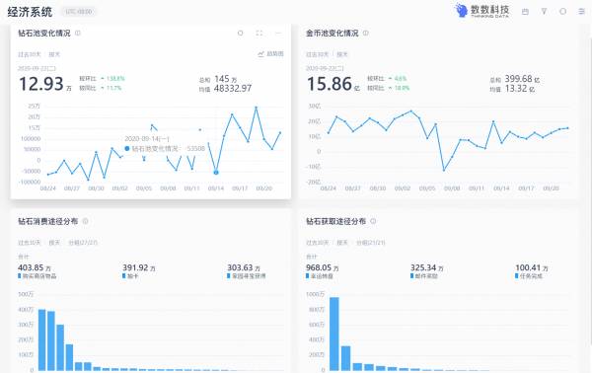Refresh the 钻石池变化情况 card
Image resolution: width=592 pixels, height=373 pixels.
click(240, 34)
